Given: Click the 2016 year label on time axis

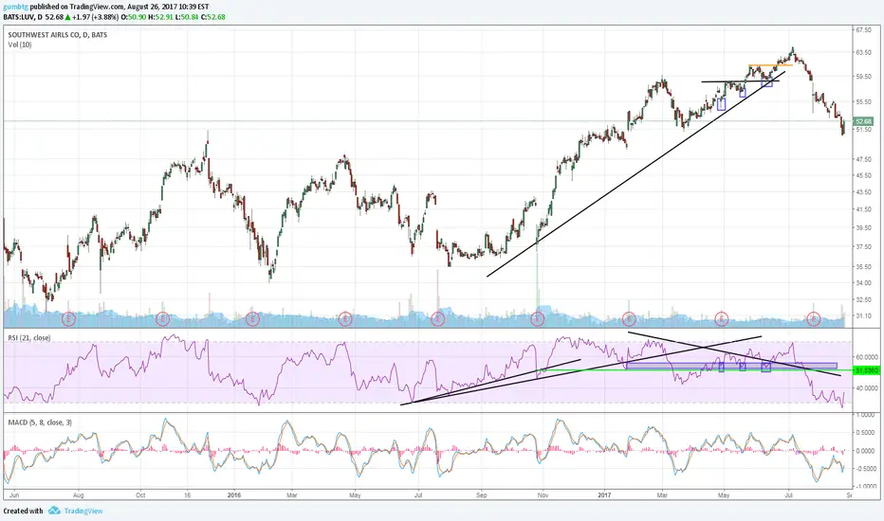Looking at the screenshot, I should click(234, 495).
